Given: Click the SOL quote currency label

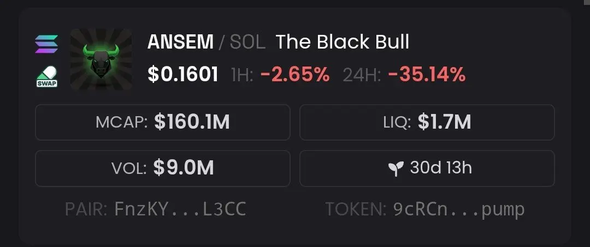Looking at the screenshot, I should pos(247,42).
